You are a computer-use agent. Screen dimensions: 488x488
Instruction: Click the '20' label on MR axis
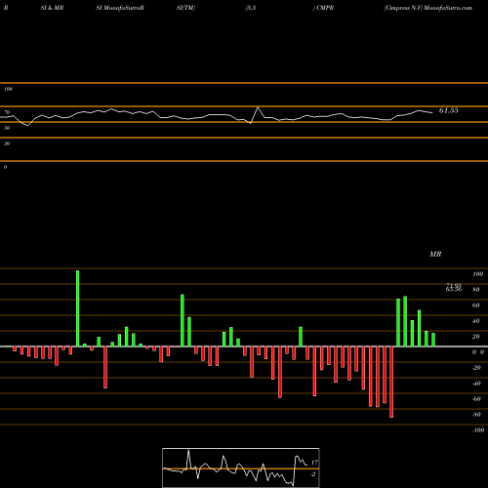pyautogui.click(x=476, y=337)
